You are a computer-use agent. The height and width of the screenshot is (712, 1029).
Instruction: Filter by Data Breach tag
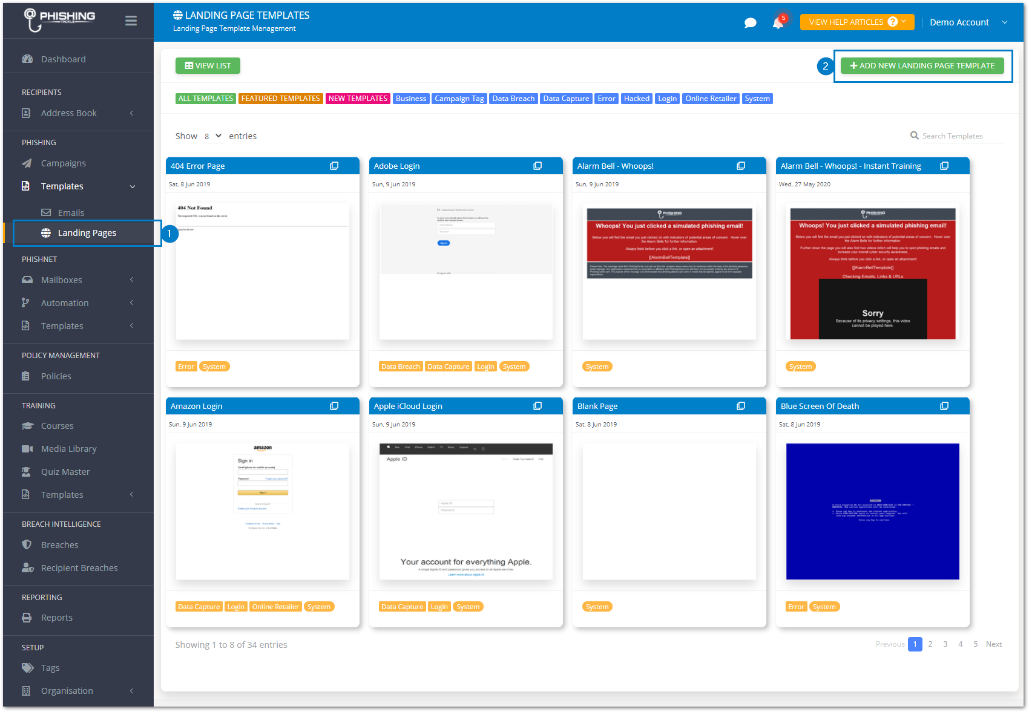coord(513,99)
